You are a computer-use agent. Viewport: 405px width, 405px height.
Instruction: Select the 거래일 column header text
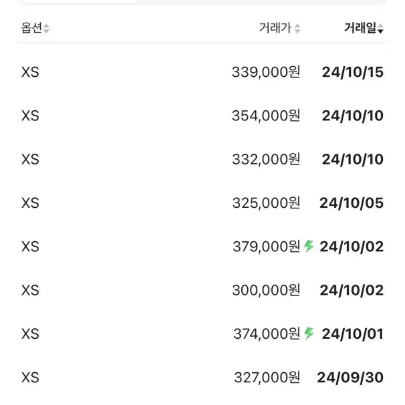(360, 27)
